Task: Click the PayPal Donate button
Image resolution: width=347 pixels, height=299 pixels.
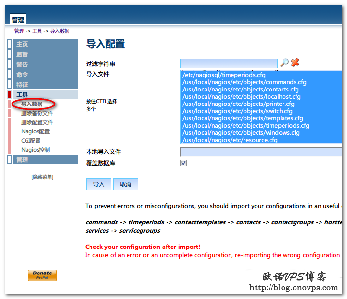Action: coord(42,275)
